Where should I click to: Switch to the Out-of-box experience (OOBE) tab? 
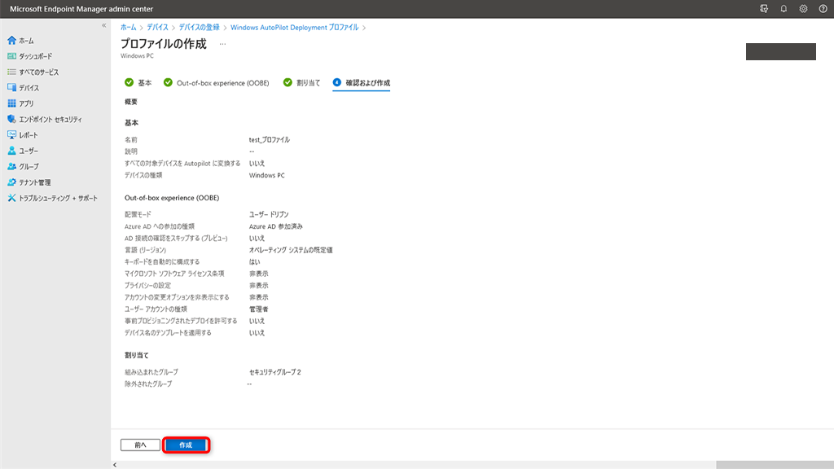point(217,82)
